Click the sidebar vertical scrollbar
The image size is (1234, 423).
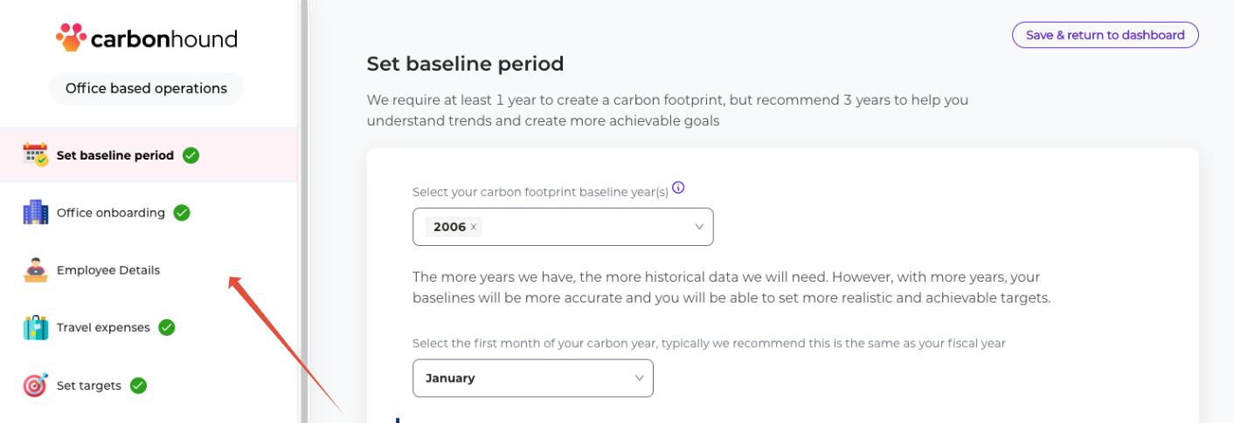304,209
